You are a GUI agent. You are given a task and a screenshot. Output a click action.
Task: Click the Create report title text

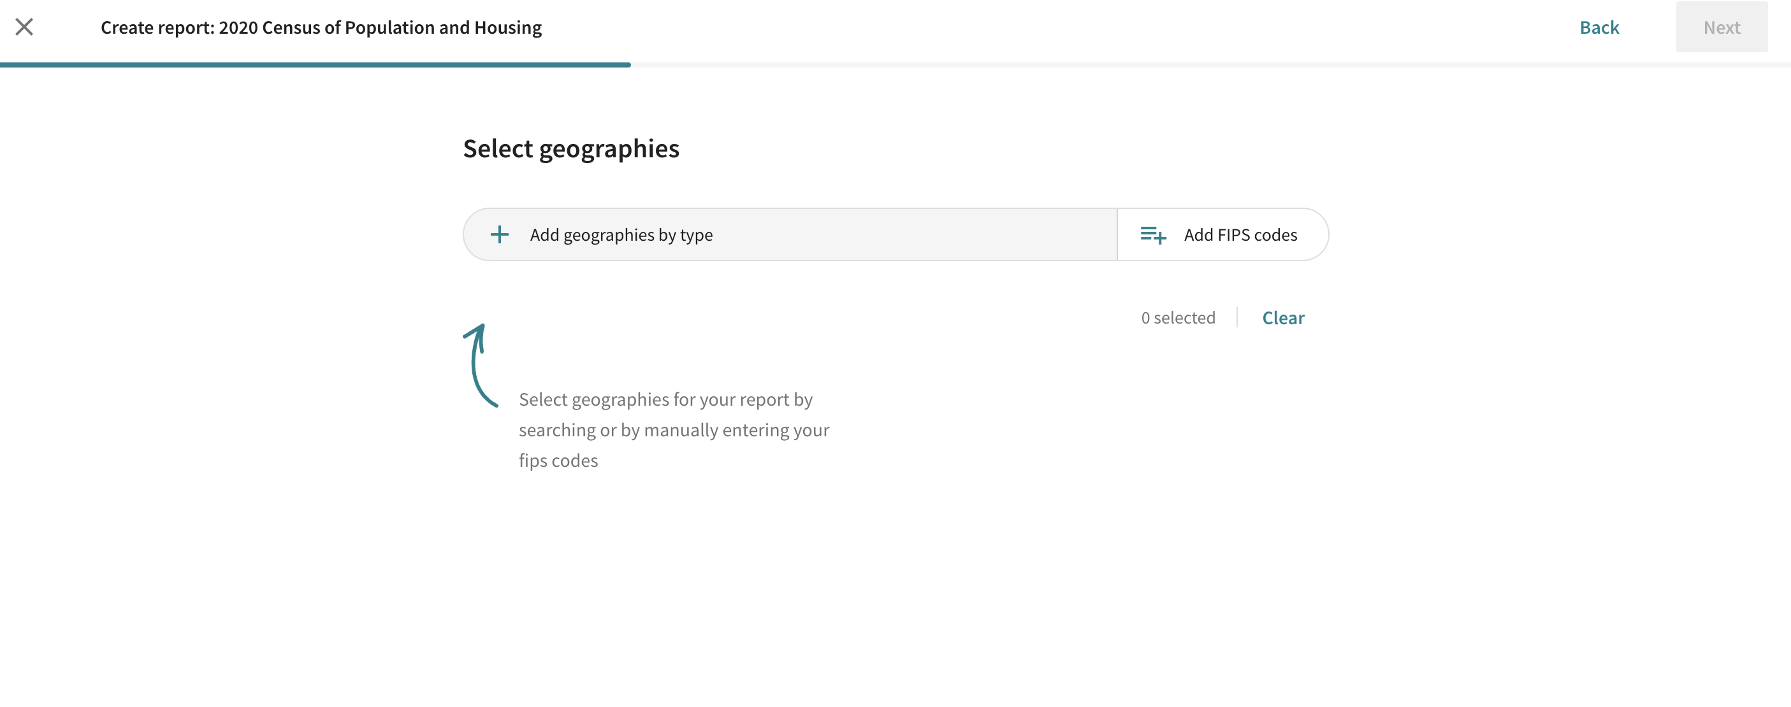pyautogui.click(x=158, y=28)
